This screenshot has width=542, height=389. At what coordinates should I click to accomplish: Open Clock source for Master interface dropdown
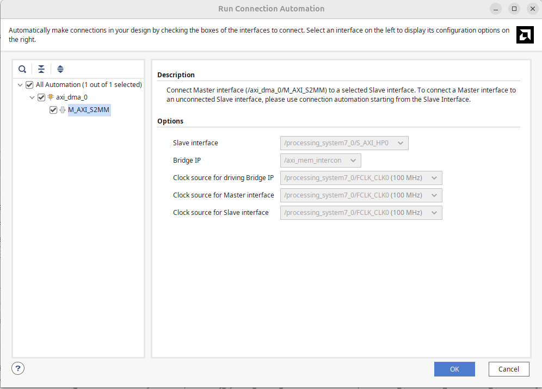tap(361, 195)
